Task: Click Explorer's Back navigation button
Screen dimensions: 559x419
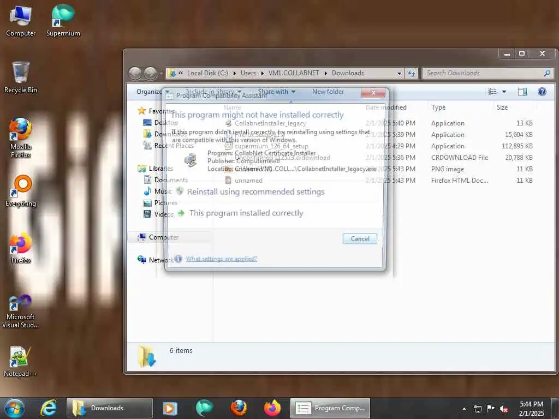Action: [x=135, y=73]
